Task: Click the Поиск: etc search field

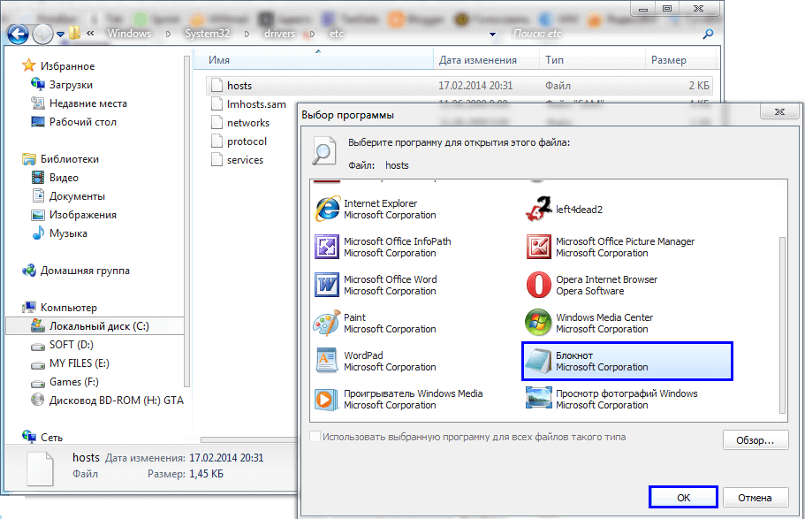Action: click(604, 34)
